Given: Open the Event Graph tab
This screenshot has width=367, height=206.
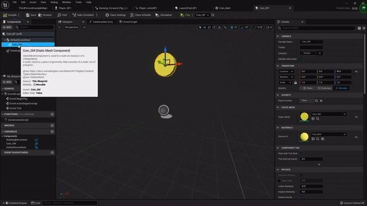Looking at the screenshot, I should click(x=128, y=22).
